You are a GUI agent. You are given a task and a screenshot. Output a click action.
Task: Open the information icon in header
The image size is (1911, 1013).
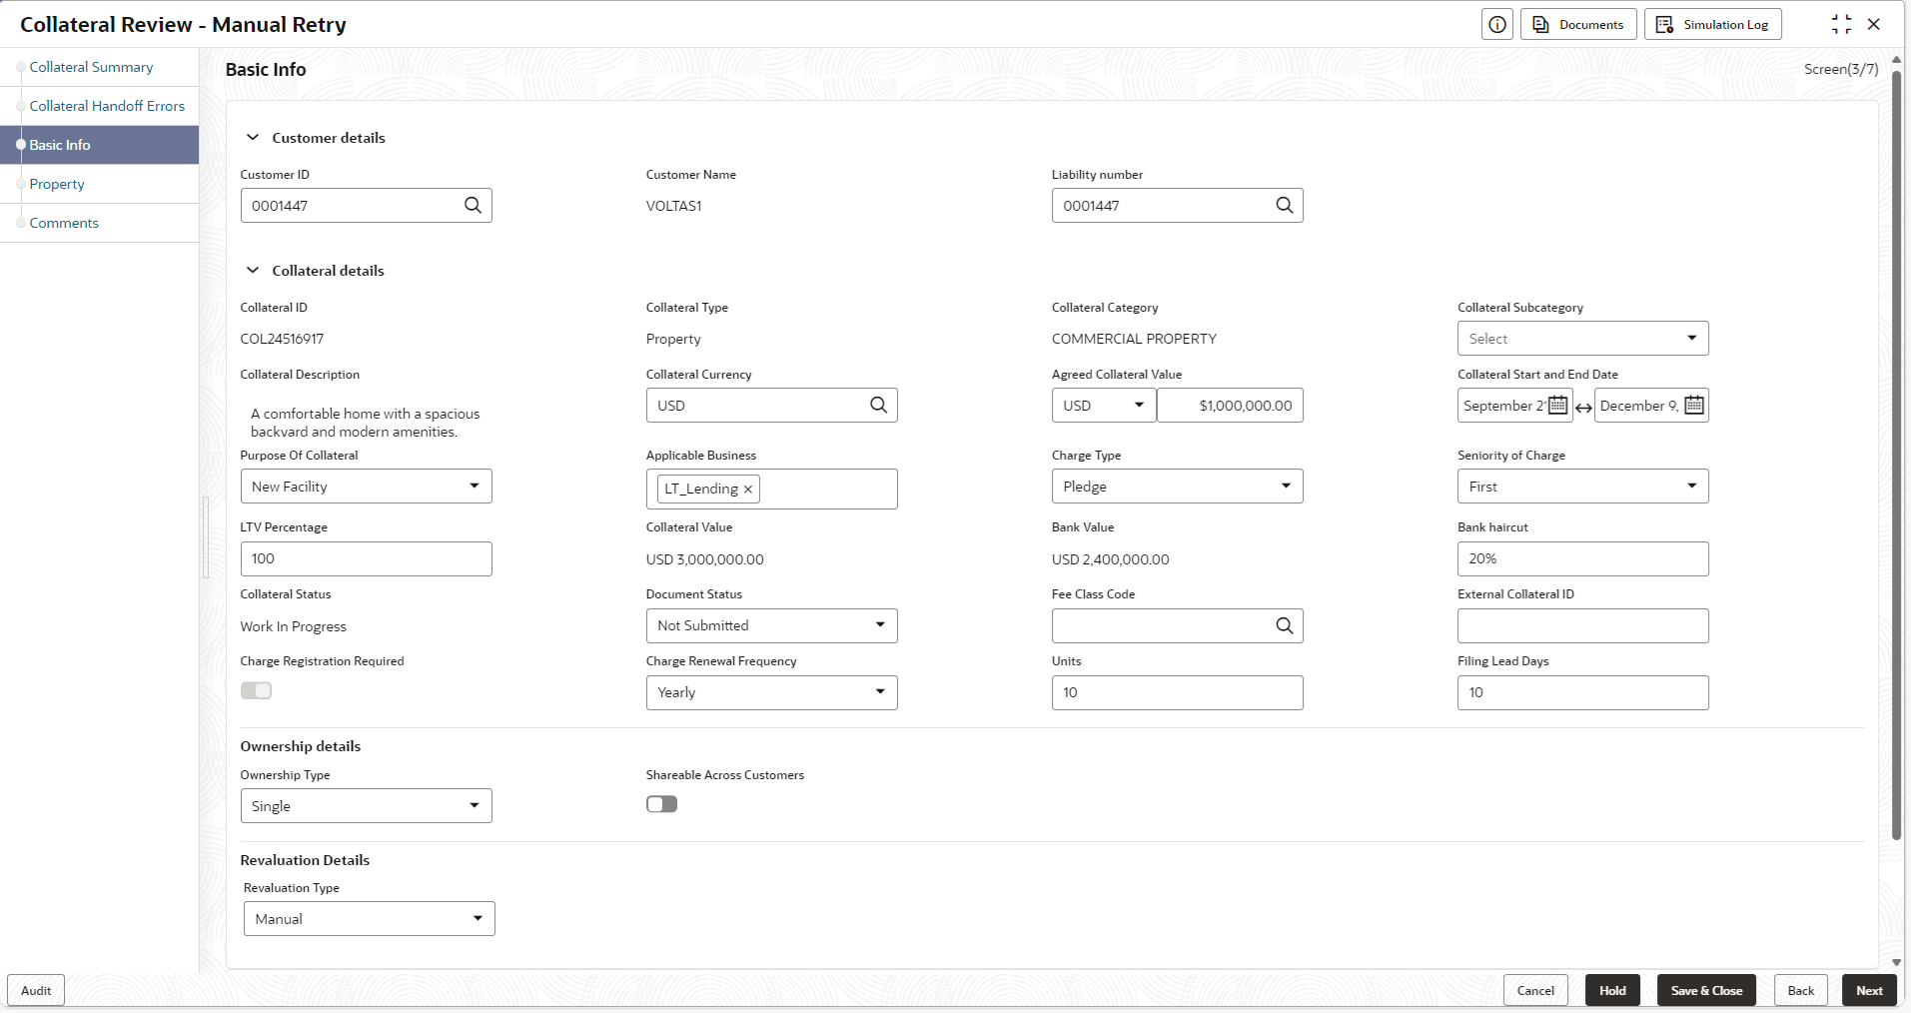pyautogui.click(x=1496, y=24)
